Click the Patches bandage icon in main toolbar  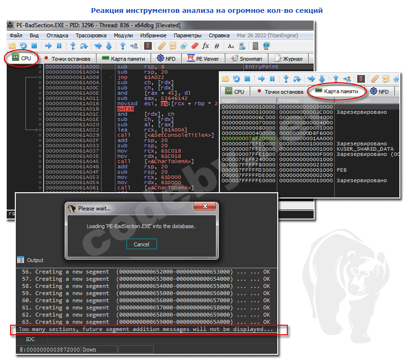[x=161, y=46]
